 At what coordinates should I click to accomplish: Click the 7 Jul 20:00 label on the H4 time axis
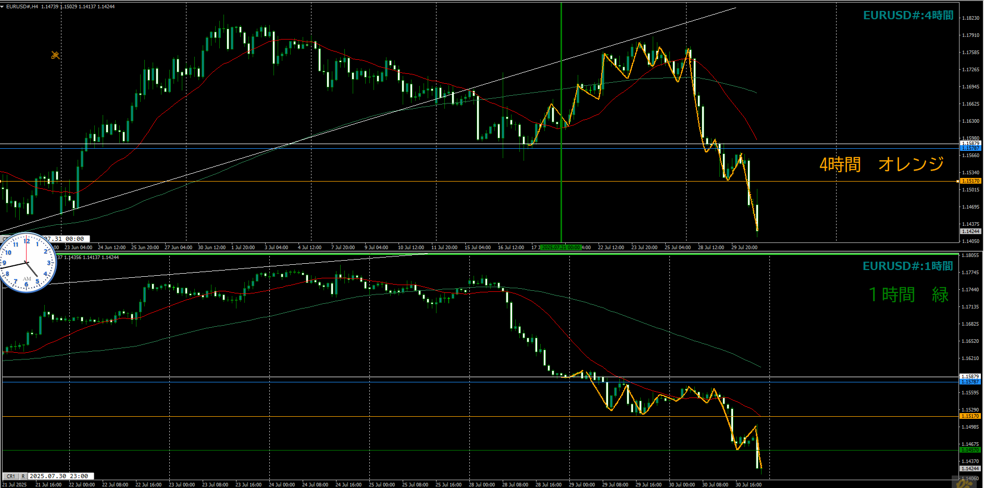click(343, 248)
